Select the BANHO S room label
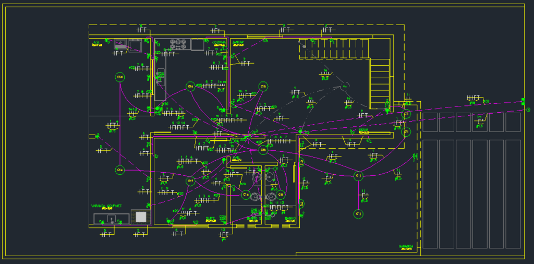 click(254, 219)
